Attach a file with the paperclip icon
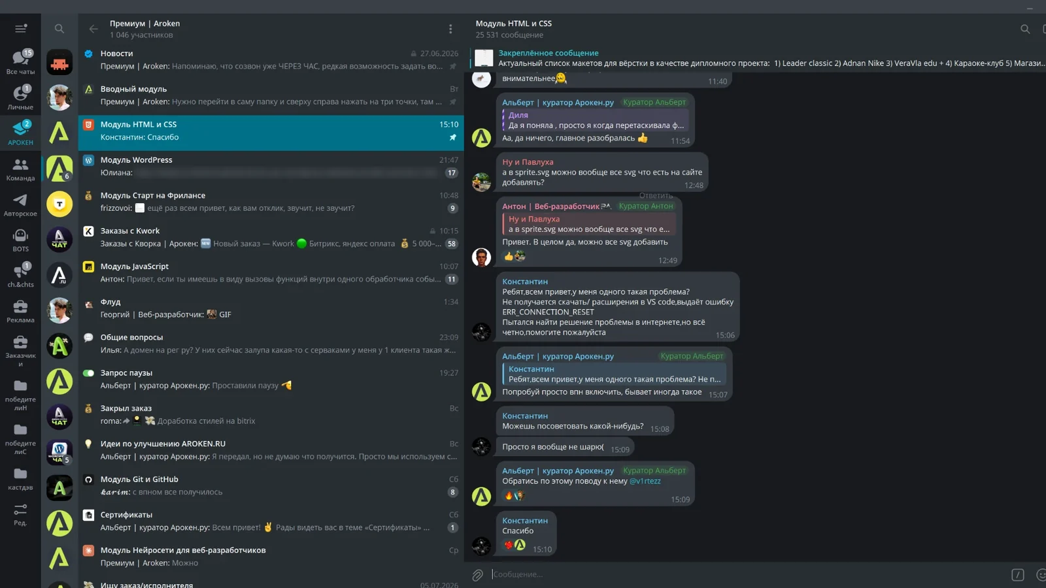 478,575
